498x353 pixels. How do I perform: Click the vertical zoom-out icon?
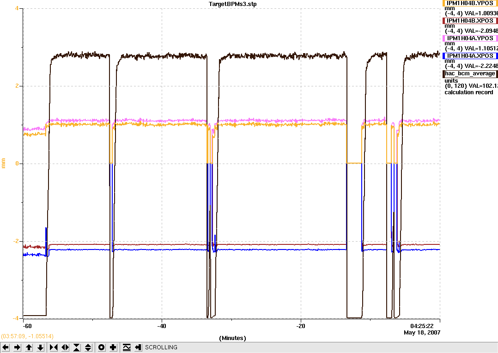click(x=88, y=347)
